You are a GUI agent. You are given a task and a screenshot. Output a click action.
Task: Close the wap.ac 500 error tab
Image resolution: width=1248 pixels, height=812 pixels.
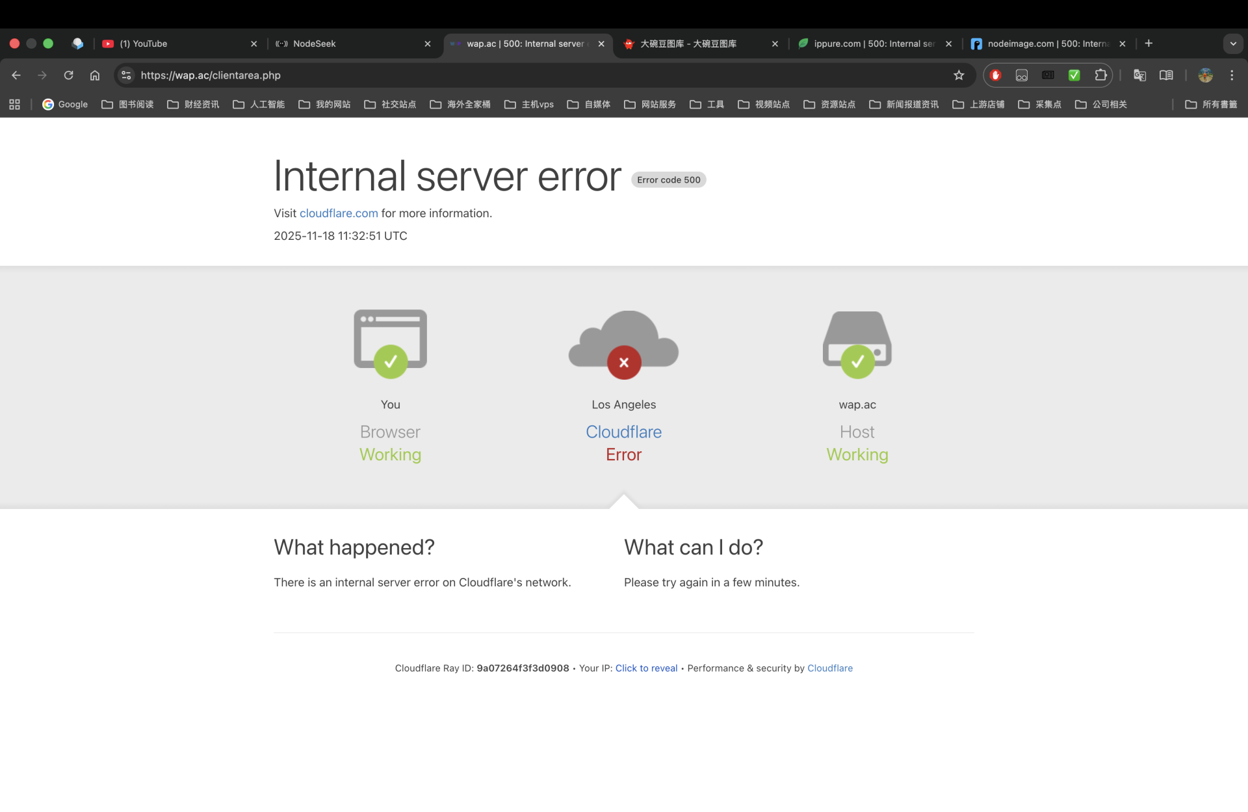pos(601,44)
